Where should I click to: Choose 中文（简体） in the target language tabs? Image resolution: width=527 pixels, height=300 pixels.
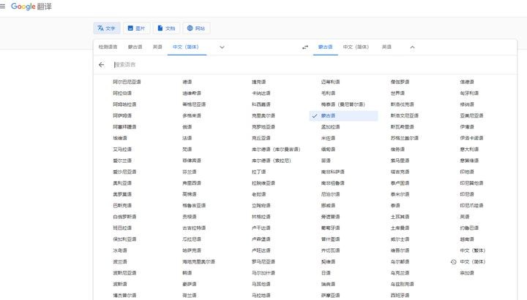(356, 47)
